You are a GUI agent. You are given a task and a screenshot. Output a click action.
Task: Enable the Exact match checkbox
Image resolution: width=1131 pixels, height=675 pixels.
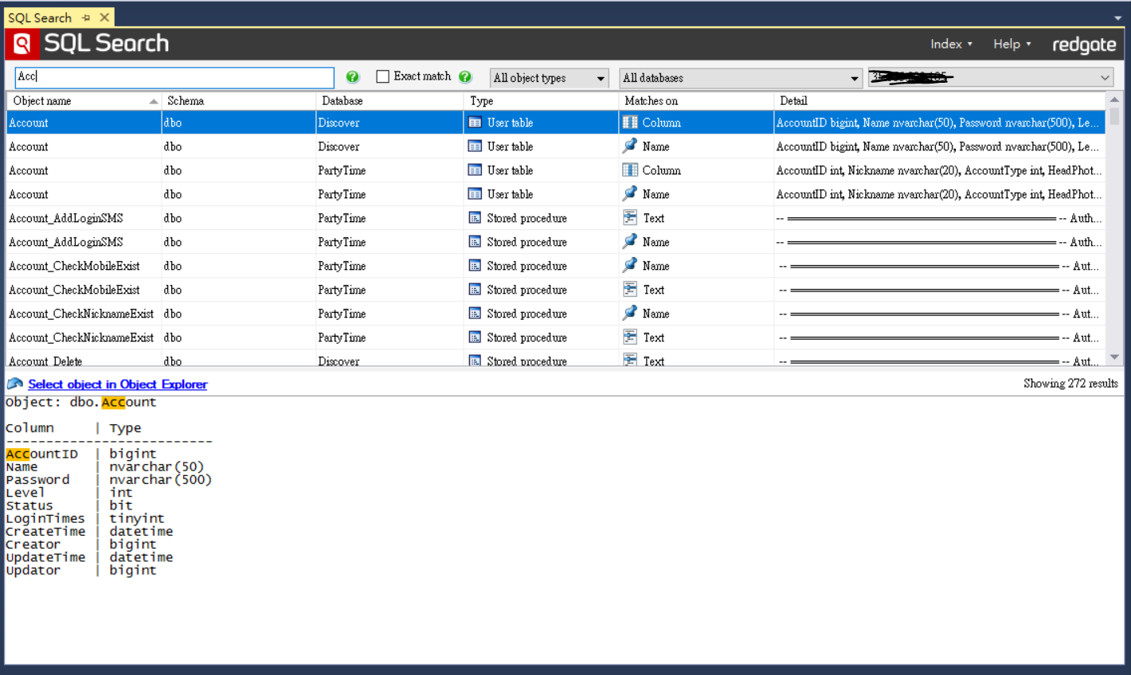[382, 77]
